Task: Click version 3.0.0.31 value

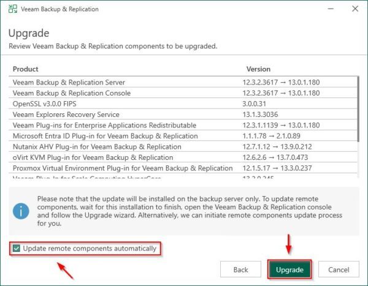Action: [254, 104]
